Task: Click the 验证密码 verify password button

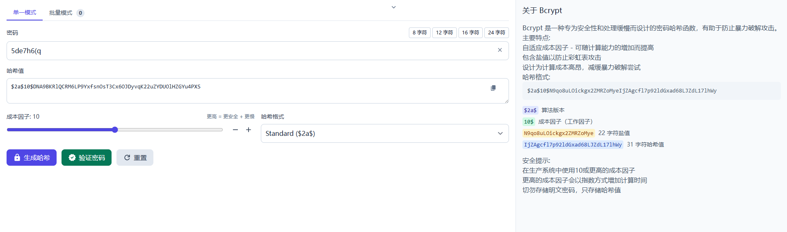Action: 87,158
